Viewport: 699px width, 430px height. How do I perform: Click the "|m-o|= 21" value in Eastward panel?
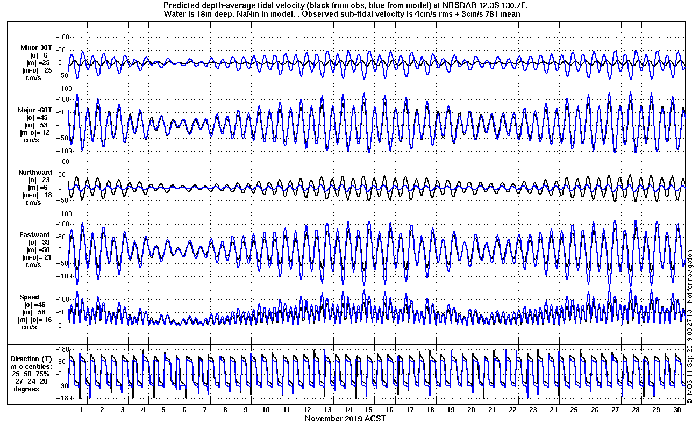click(x=37, y=257)
